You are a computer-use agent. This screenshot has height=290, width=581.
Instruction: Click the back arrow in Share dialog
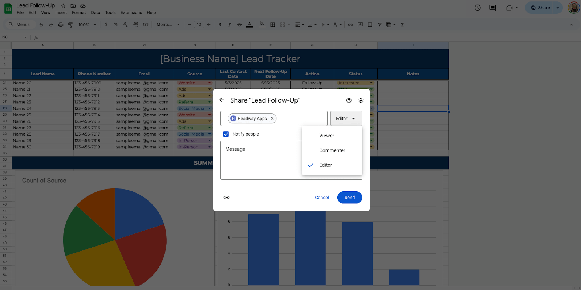coord(222,100)
